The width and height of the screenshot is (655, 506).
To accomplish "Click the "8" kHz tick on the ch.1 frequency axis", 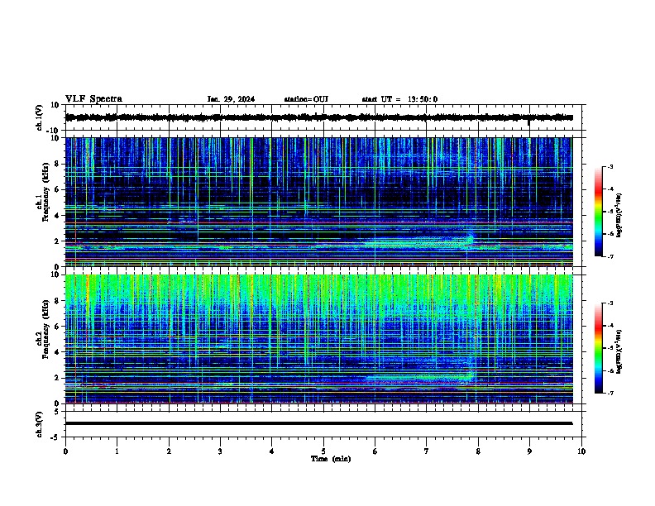I will [x=58, y=164].
